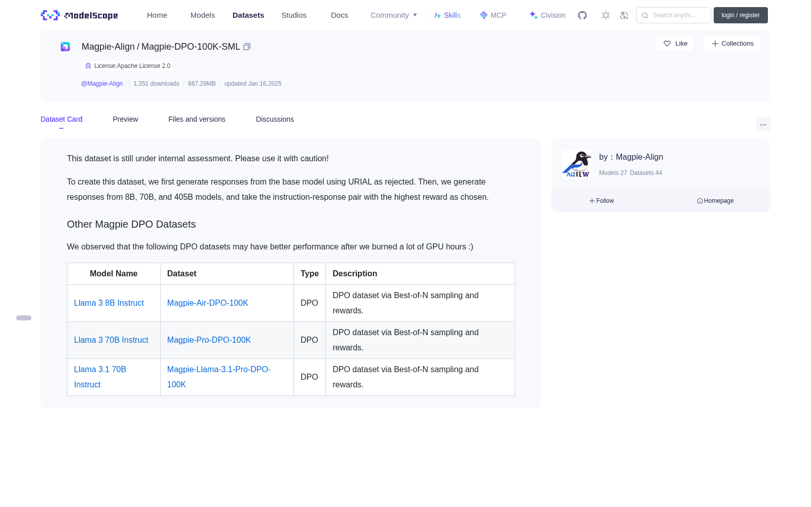The height and width of the screenshot is (507, 811).
Task: Open the Llama 3 8B Instruct link
Action: (109, 303)
